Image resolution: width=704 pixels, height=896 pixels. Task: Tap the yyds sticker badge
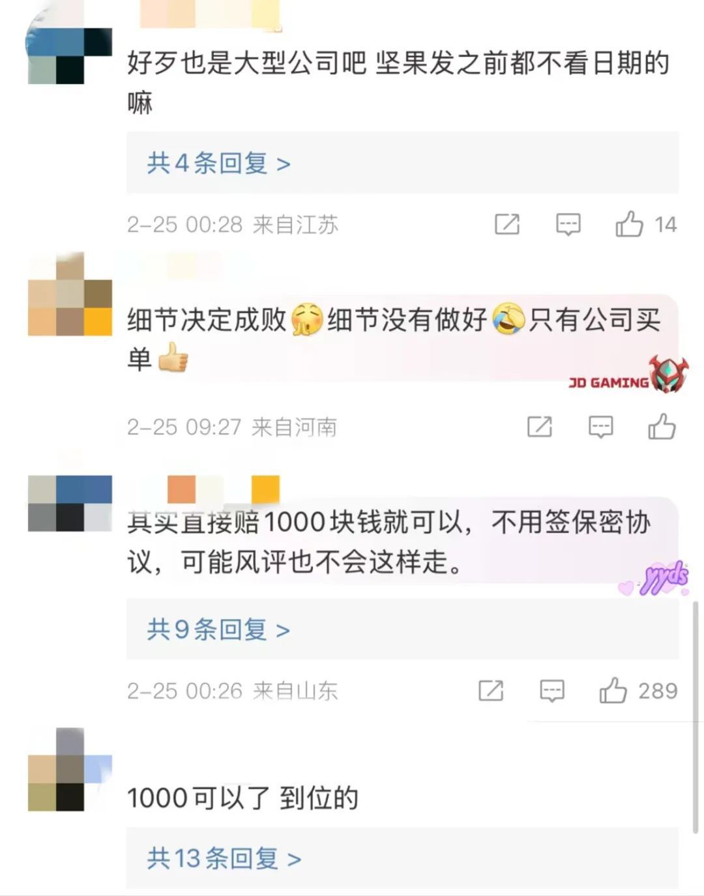pyautogui.click(x=656, y=579)
